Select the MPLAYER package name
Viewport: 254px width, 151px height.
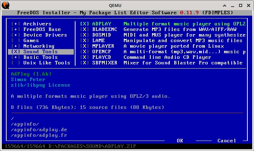pos(103,46)
